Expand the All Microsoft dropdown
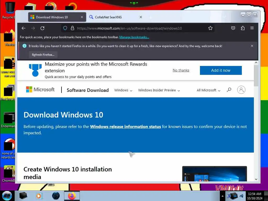This screenshot has height=201, width=268. tap(209, 90)
